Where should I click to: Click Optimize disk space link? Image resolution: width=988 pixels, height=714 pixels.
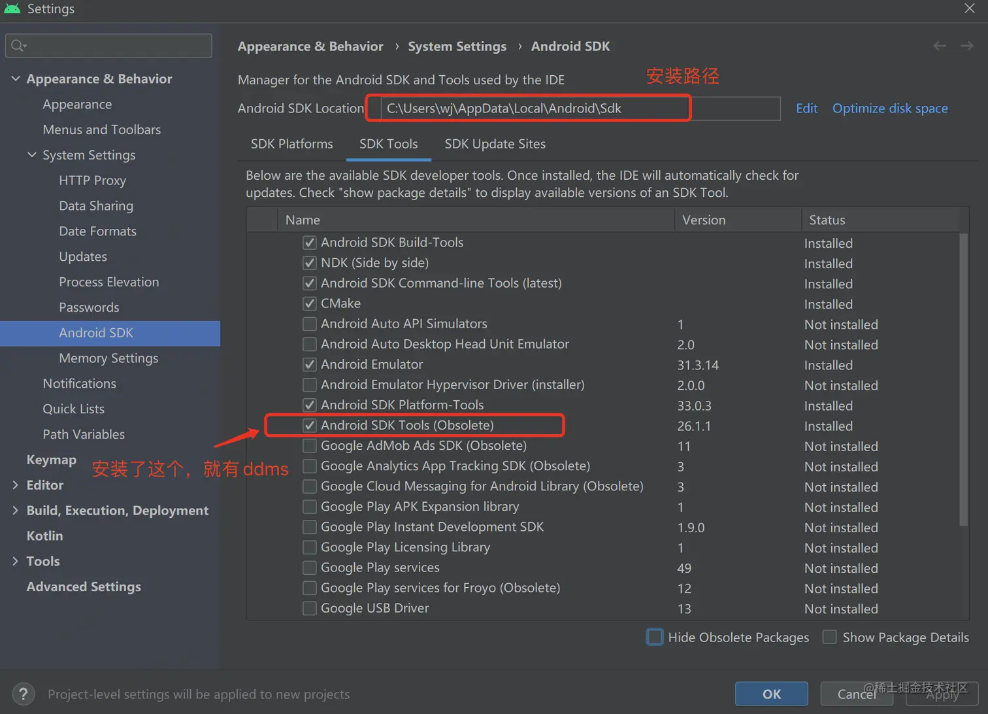click(890, 109)
